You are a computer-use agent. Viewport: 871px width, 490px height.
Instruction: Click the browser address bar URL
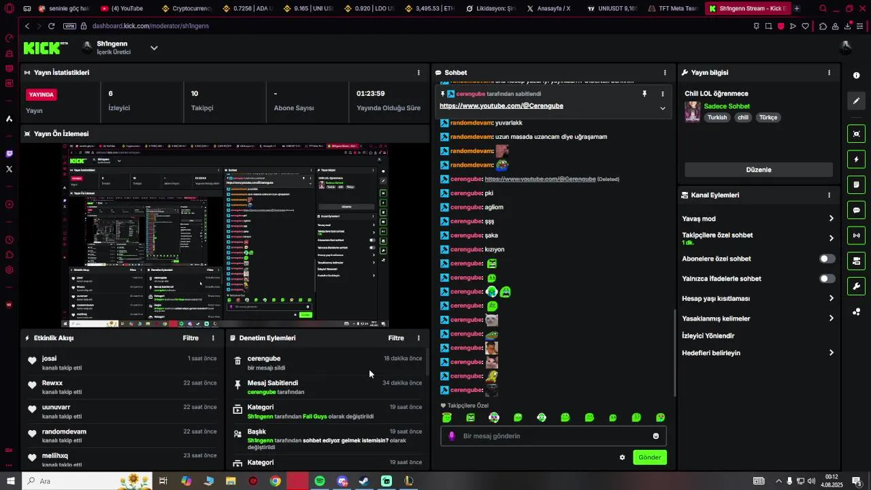150,26
